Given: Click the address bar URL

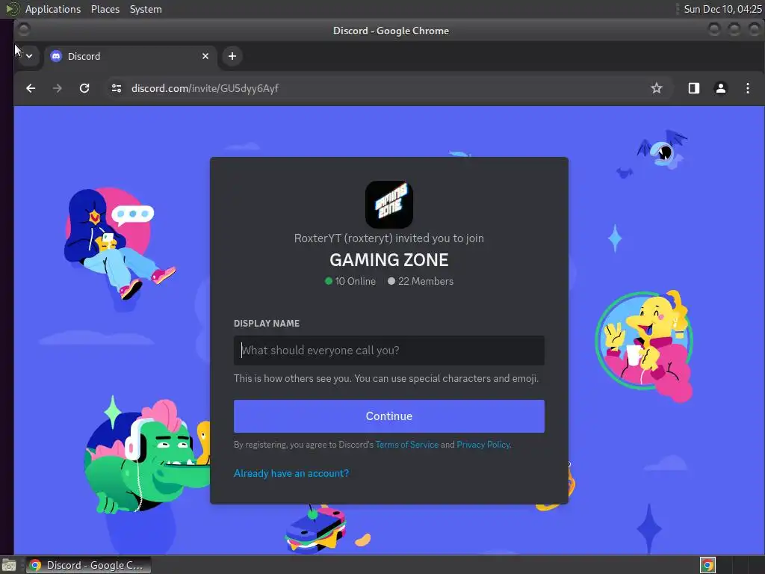Looking at the screenshot, I should (x=205, y=88).
